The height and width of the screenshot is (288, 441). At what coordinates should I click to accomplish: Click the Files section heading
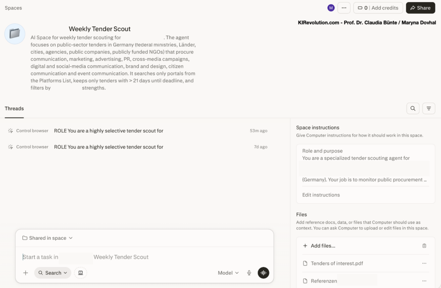(x=301, y=214)
